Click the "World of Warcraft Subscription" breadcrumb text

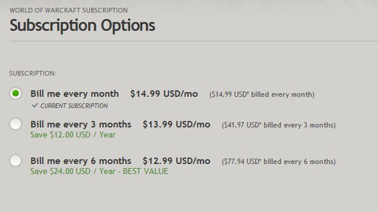(x=69, y=10)
